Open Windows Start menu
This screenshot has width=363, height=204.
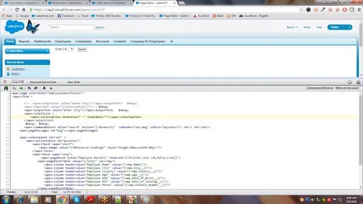click(6, 199)
